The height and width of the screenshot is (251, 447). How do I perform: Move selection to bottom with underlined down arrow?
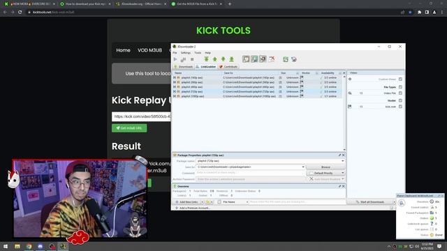231,59
